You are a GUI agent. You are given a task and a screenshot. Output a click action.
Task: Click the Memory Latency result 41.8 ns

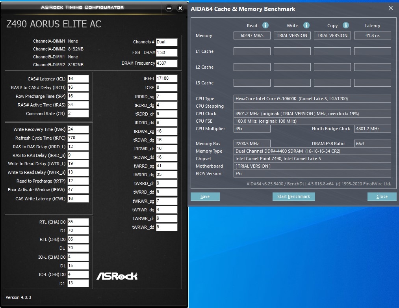(373, 35)
